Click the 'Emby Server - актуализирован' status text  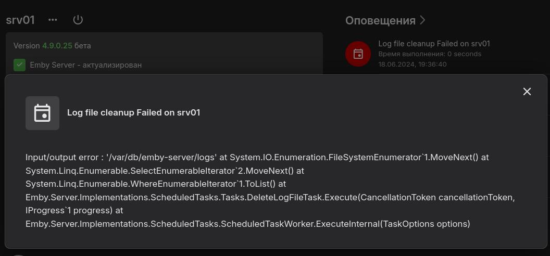(86, 65)
